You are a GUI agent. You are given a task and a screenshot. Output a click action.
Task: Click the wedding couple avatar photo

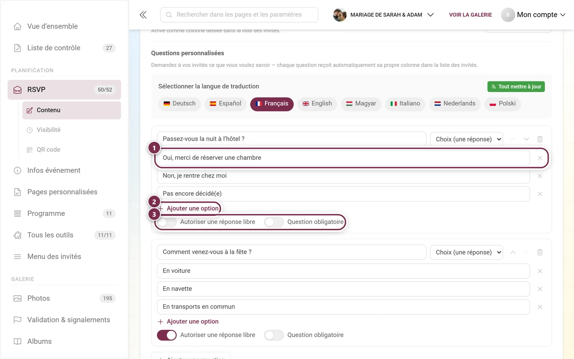click(x=340, y=15)
